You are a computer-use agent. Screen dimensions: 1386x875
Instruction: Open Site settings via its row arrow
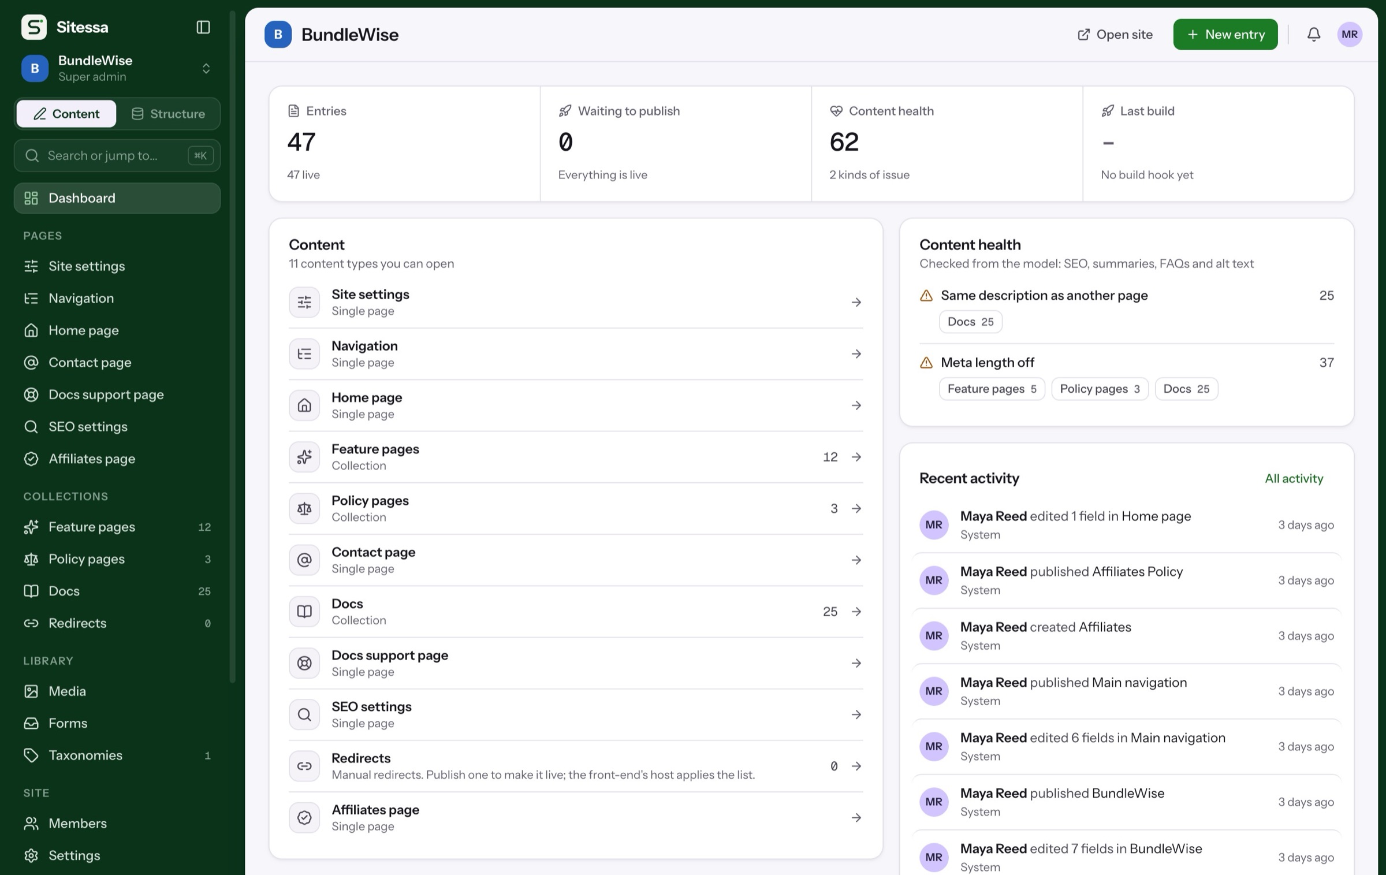[856, 302]
